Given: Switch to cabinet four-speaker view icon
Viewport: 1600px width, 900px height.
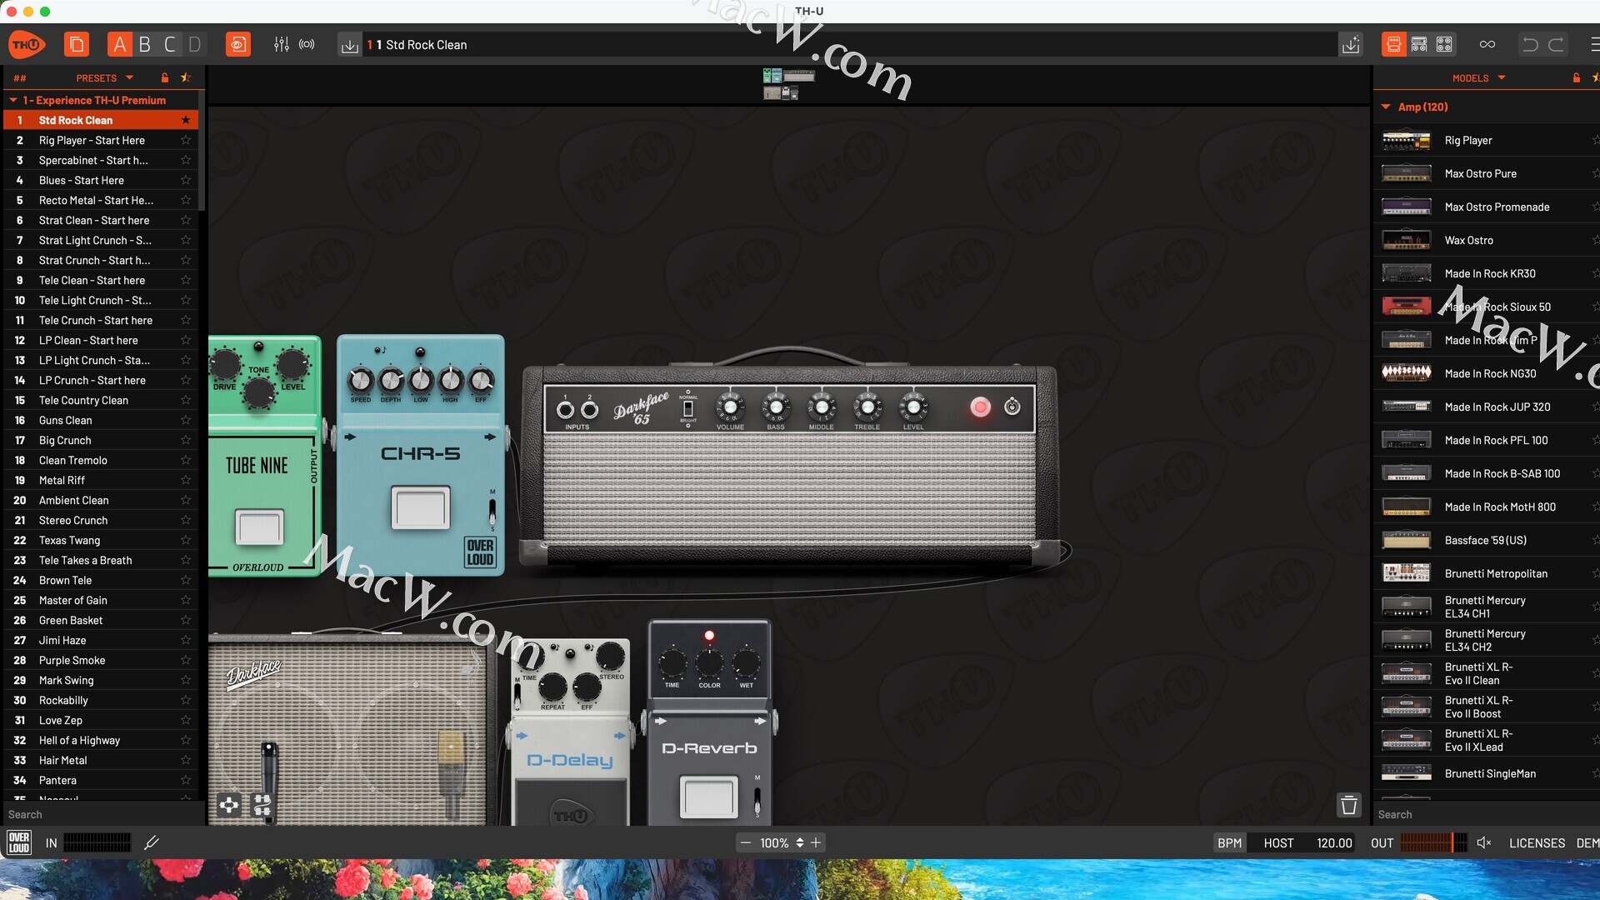Looking at the screenshot, I should point(1444,44).
